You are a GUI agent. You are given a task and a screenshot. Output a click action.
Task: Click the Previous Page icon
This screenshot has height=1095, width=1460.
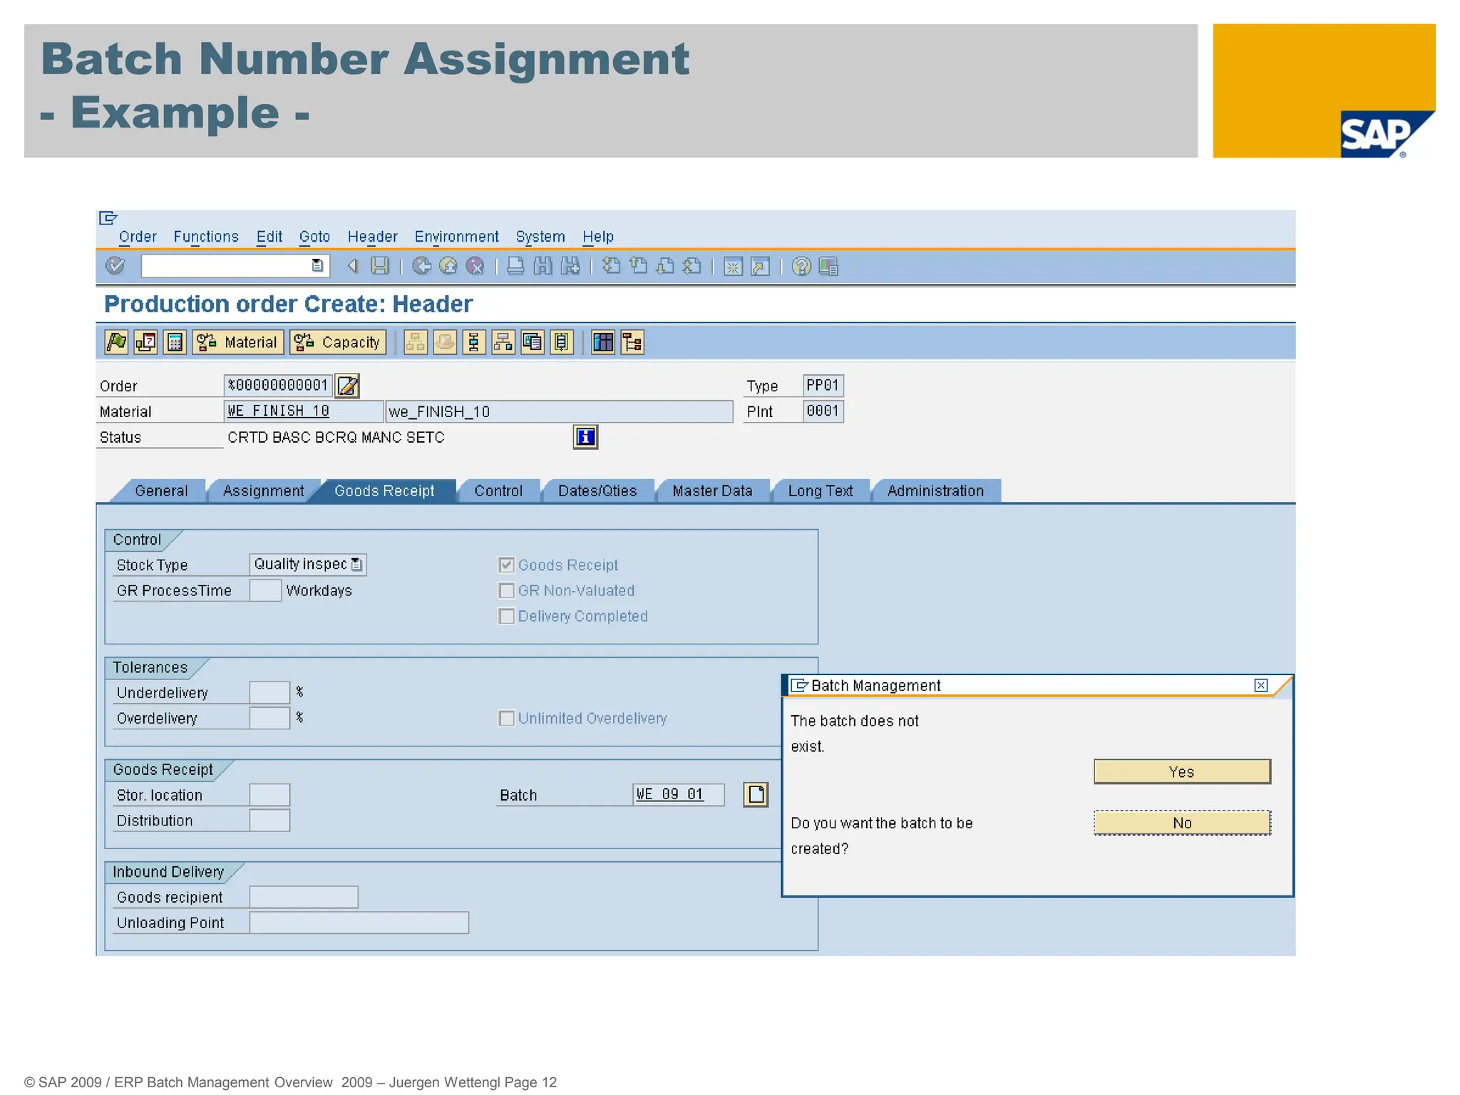pyautogui.click(x=638, y=266)
